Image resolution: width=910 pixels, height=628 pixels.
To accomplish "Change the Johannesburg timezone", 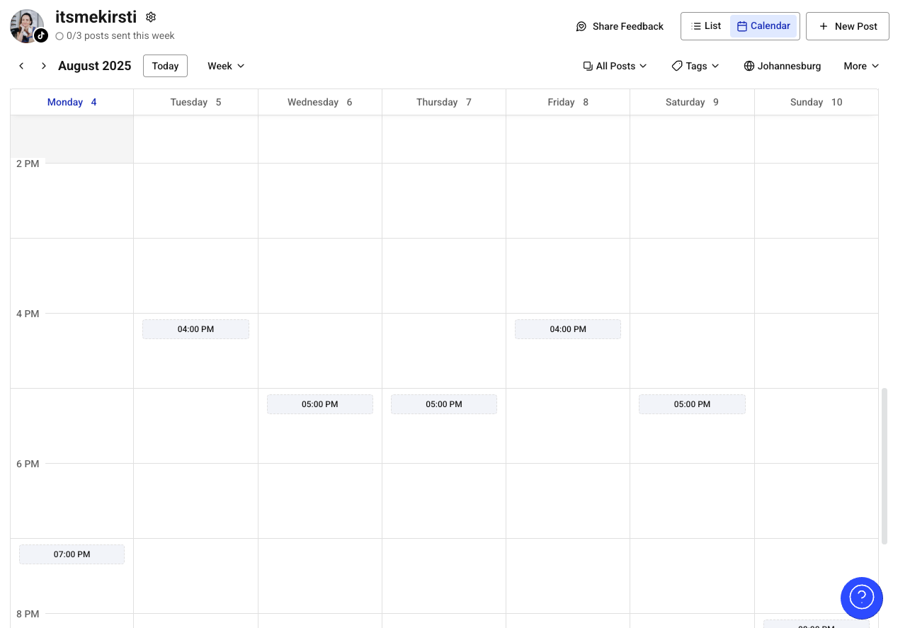I will (x=783, y=66).
